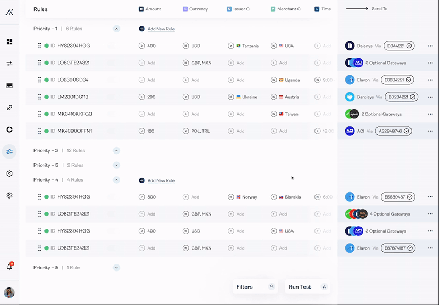Click Add New Rule under Priority 1
The width and height of the screenshot is (439, 305).
(161, 29)
